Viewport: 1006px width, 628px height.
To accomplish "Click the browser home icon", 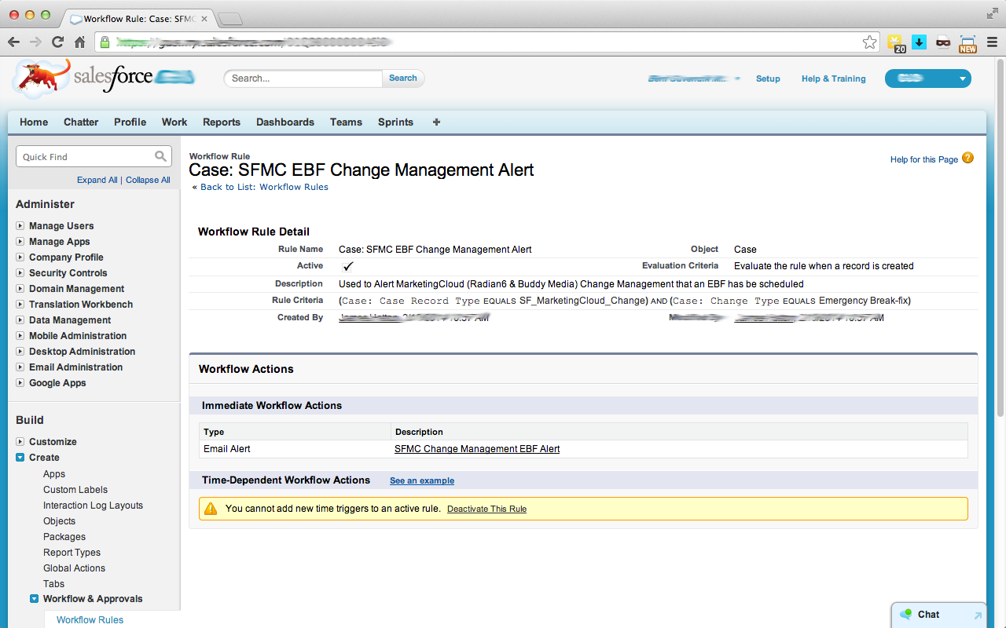I will click(79, 42).
